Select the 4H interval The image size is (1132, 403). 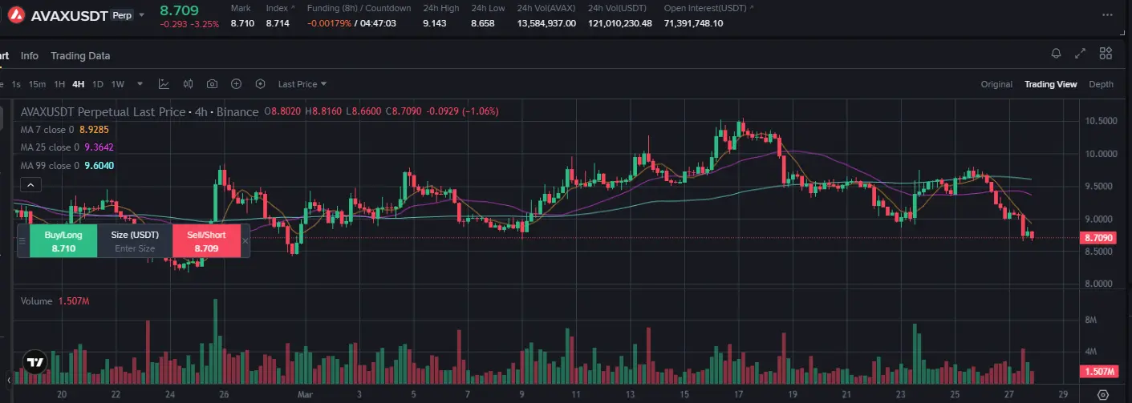(x=78, y=84)
